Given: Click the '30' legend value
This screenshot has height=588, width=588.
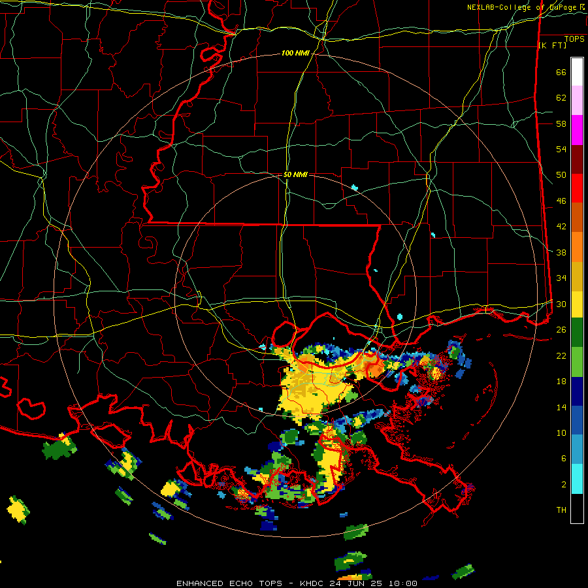Looking at the screenshot, I should pyautogui.click(x=561, y=304).
